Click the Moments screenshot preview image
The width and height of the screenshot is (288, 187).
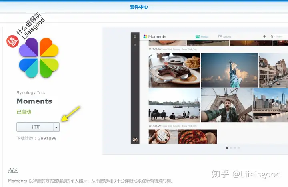[x=209, y=88]
